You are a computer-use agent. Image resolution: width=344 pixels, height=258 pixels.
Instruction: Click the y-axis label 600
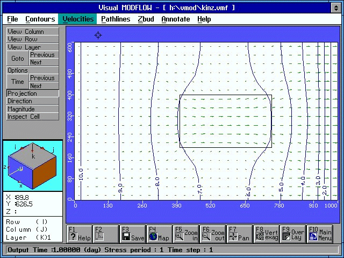(70, 47)
